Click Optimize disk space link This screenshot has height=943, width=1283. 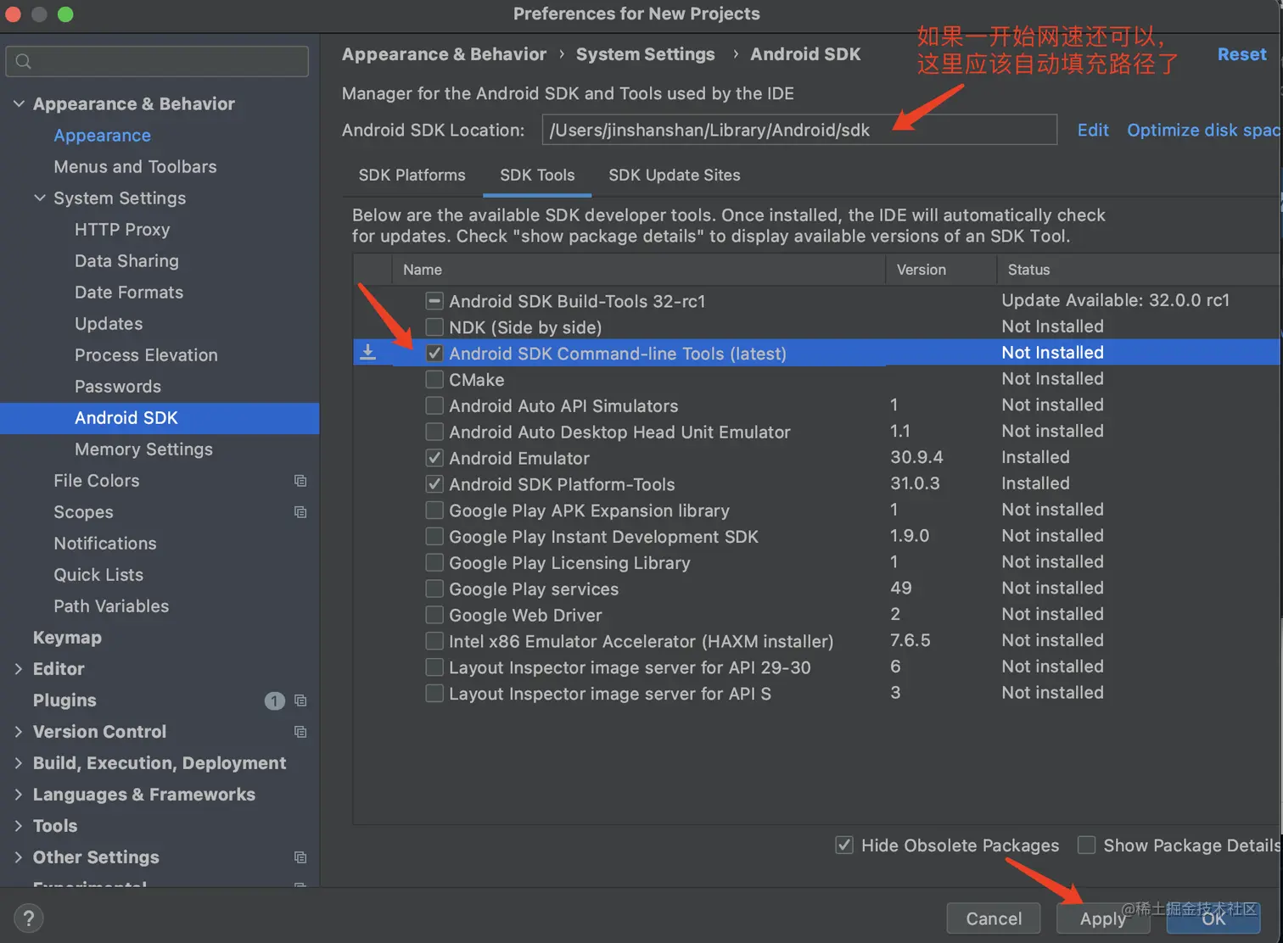(1204, 130)
